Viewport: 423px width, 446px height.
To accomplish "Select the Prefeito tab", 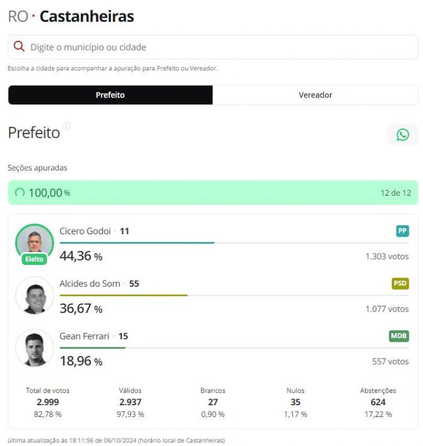I will coord(109,95).
